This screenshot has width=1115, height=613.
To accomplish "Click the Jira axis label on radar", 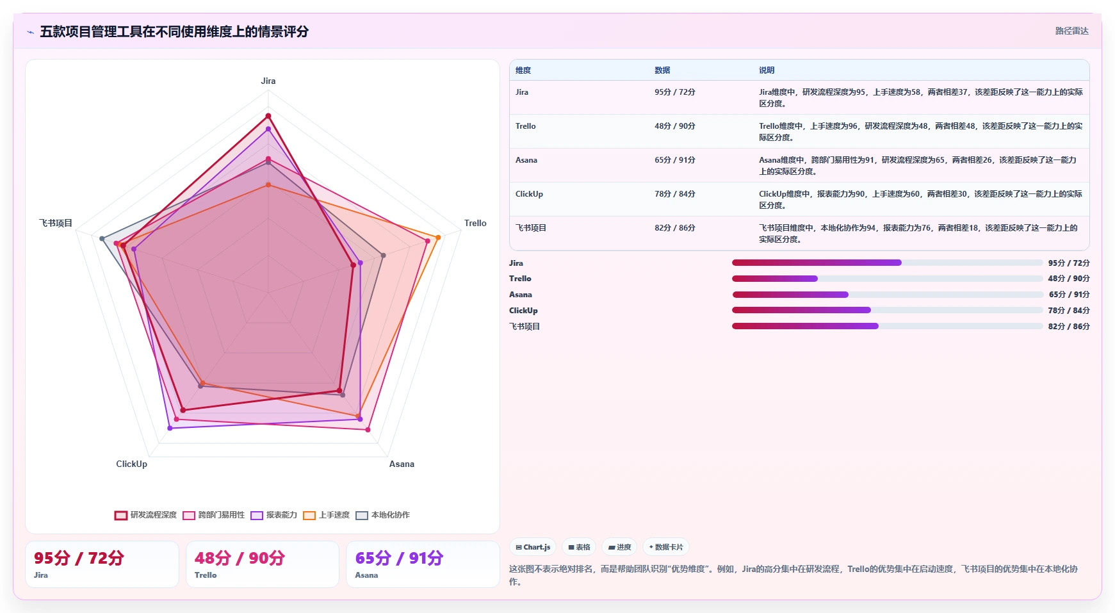I will 268,81.
